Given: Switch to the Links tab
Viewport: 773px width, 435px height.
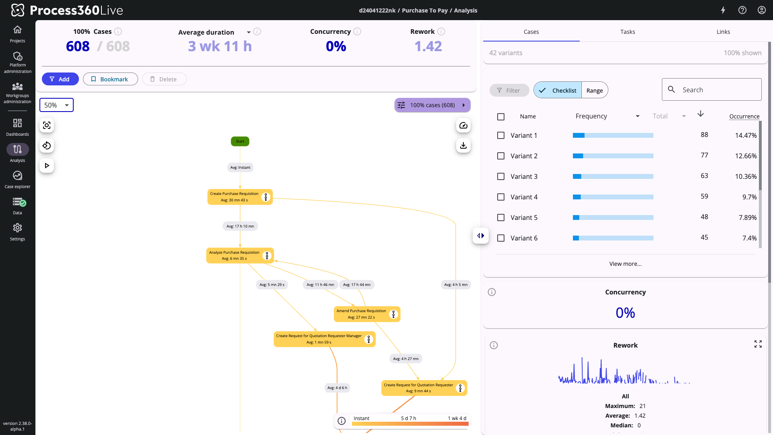Looking at the screenshot, I should [x=723, y=31].
